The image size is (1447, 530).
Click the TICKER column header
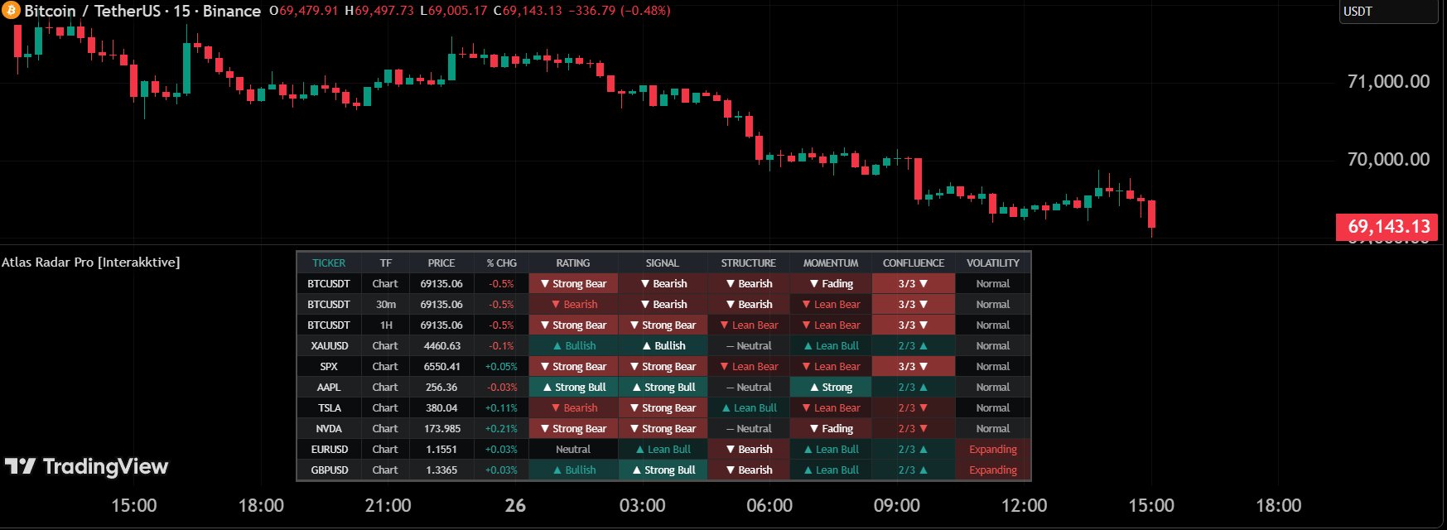[x=329, y=263]
